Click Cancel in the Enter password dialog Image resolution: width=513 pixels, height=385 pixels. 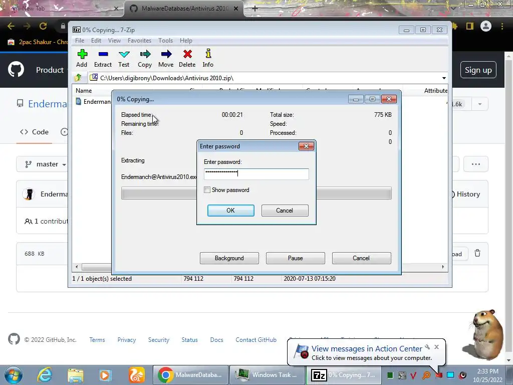tap(285, 211)
